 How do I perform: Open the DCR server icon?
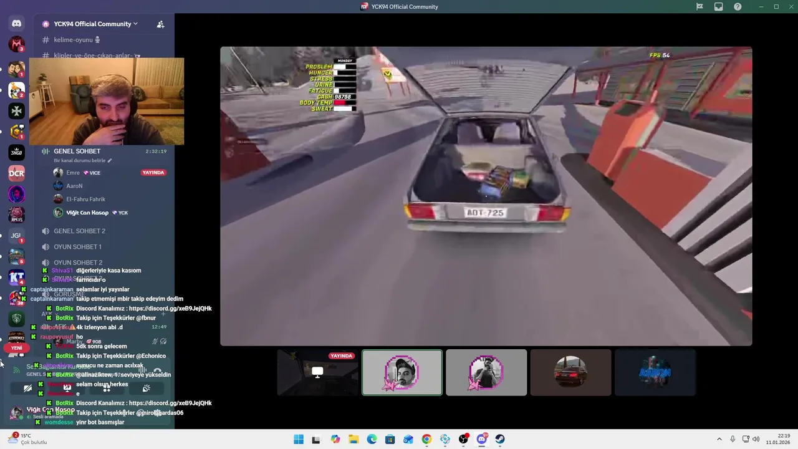[17, 173]
